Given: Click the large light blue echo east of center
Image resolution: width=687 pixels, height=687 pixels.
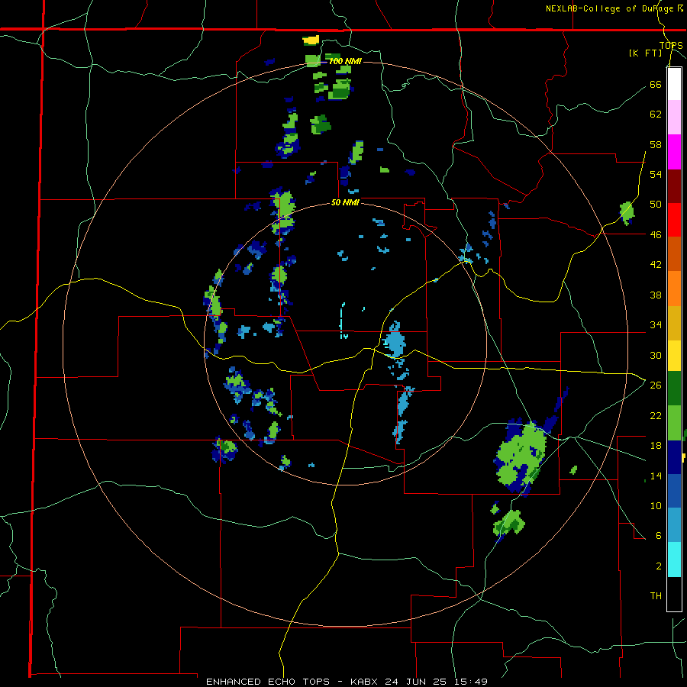Looking at the screenshot, I should click(x=395, y=340).
